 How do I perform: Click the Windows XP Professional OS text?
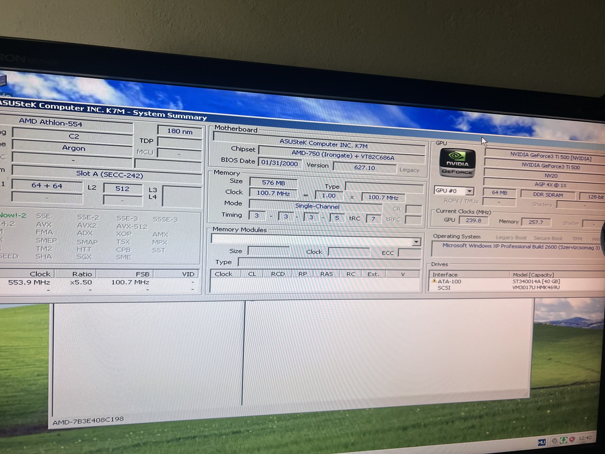521,247
